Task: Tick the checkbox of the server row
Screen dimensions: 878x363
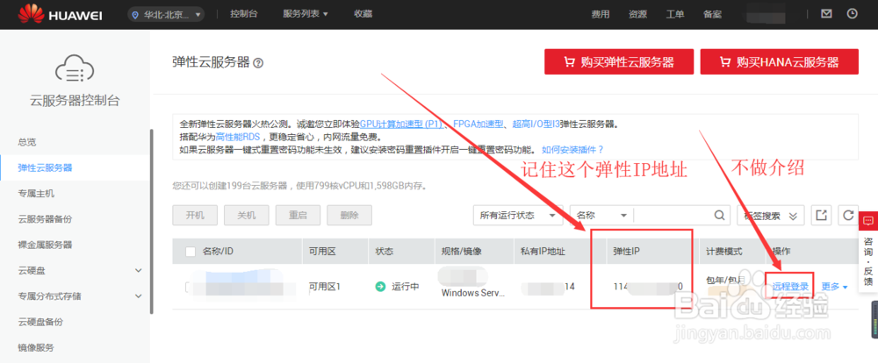Action: point(188,287)
